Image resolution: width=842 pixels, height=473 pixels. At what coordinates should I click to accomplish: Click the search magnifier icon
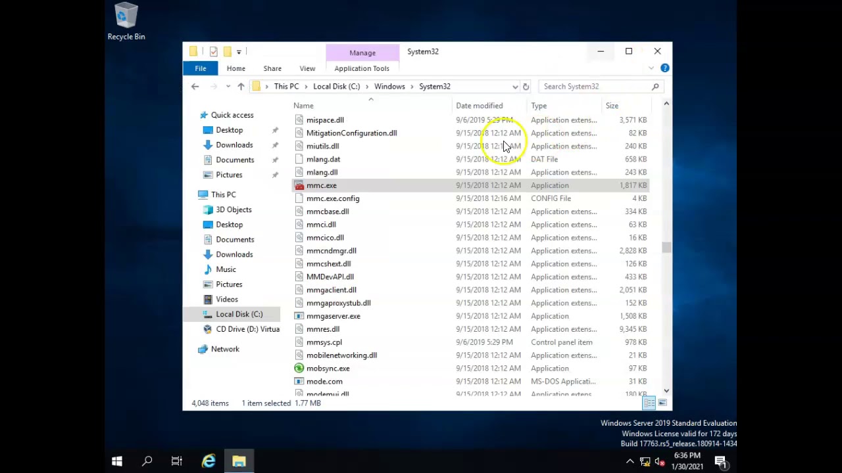coord(655,87)
